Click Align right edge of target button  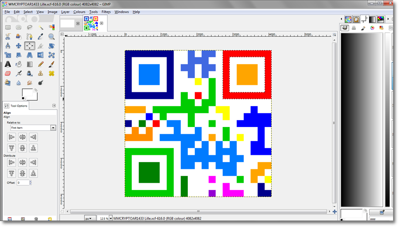33,137
